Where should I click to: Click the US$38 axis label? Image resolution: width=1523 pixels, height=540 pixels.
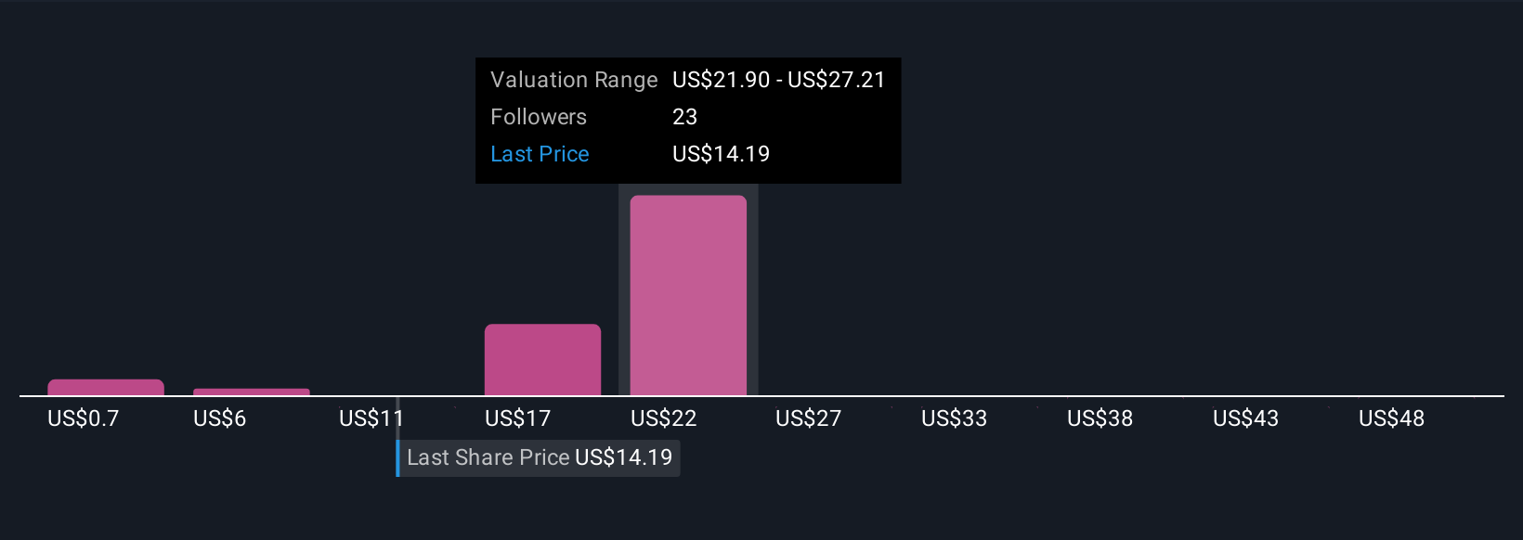[1100, 418]
